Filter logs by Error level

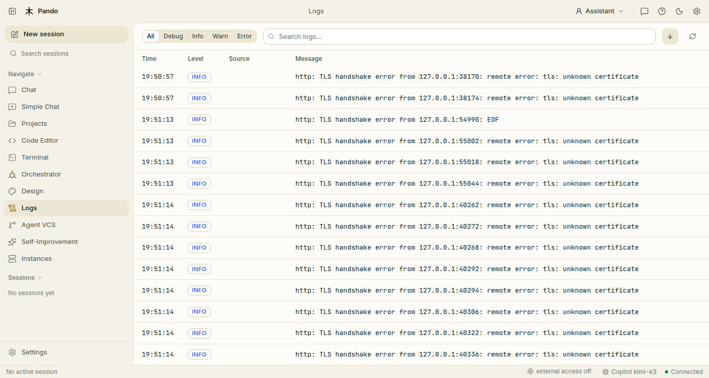[244, 36]
